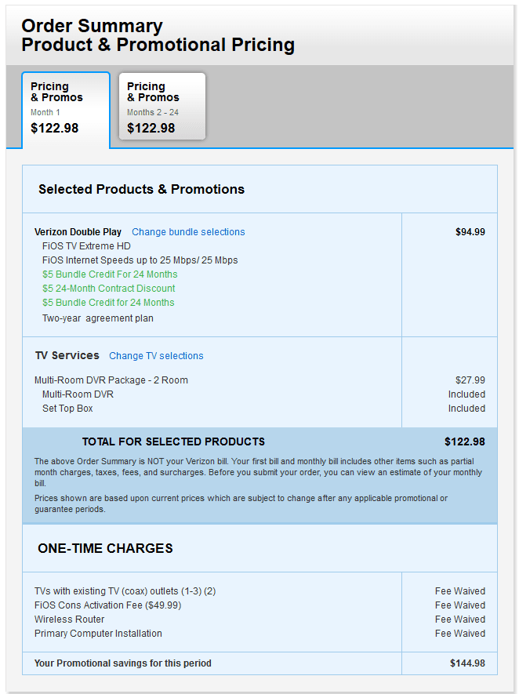This screenshot has height=694, width=519.
Task: Click the Verizon Double Play heading
Action: [78, 232]
